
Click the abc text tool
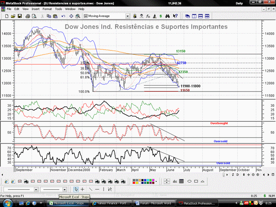(175, 181)
